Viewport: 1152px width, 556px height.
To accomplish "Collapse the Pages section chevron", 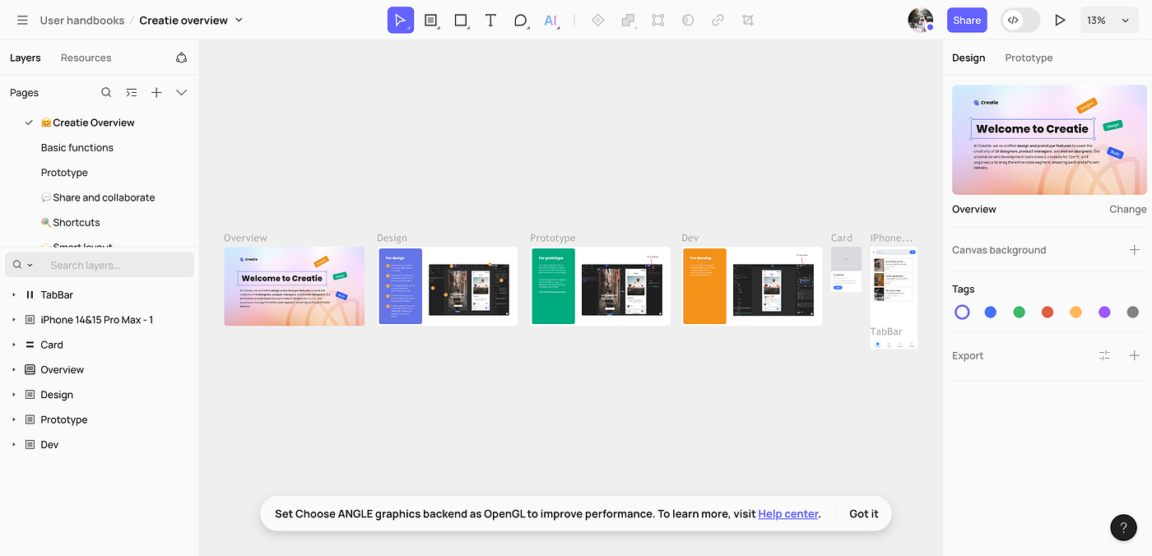I will [182, 92].
